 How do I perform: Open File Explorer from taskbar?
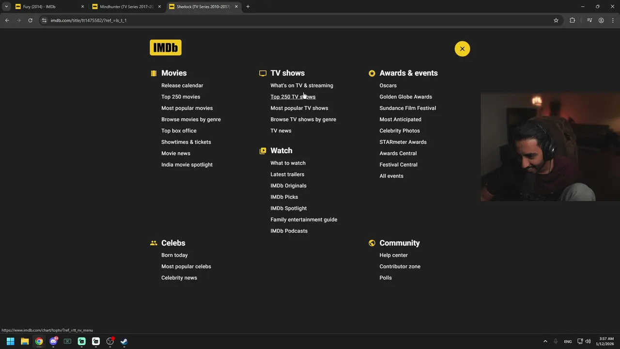pos(25,341)
